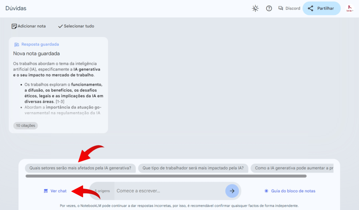Click the chat bubbles icon beside Discord
This screenshot has height=210, width=359.
pos(281,8)
